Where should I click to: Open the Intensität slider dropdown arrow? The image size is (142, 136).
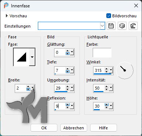click(x=111, y=88)
